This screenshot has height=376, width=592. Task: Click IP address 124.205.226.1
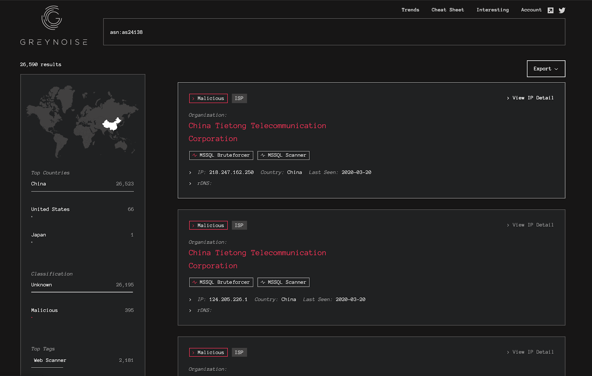point(228,299)
